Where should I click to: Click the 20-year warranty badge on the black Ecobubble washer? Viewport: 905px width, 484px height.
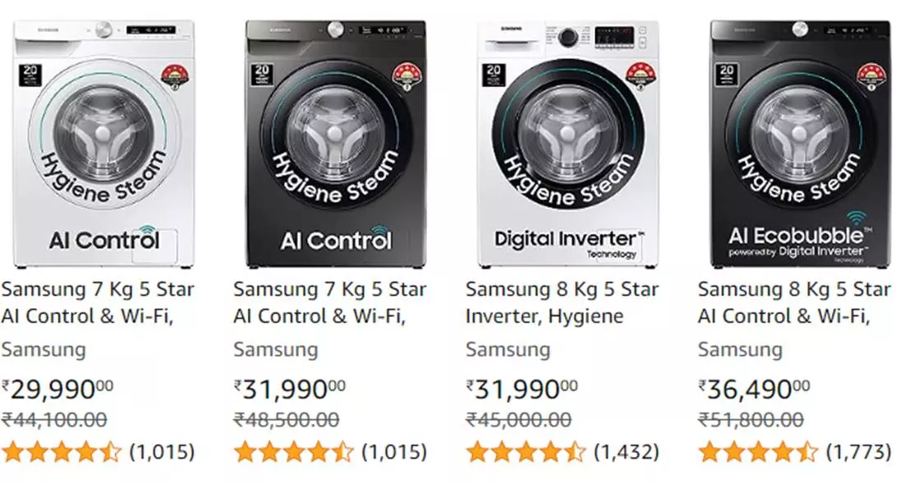[727, 76]
